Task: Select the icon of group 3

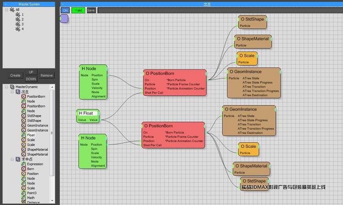Action: click(x=18, y=24)
